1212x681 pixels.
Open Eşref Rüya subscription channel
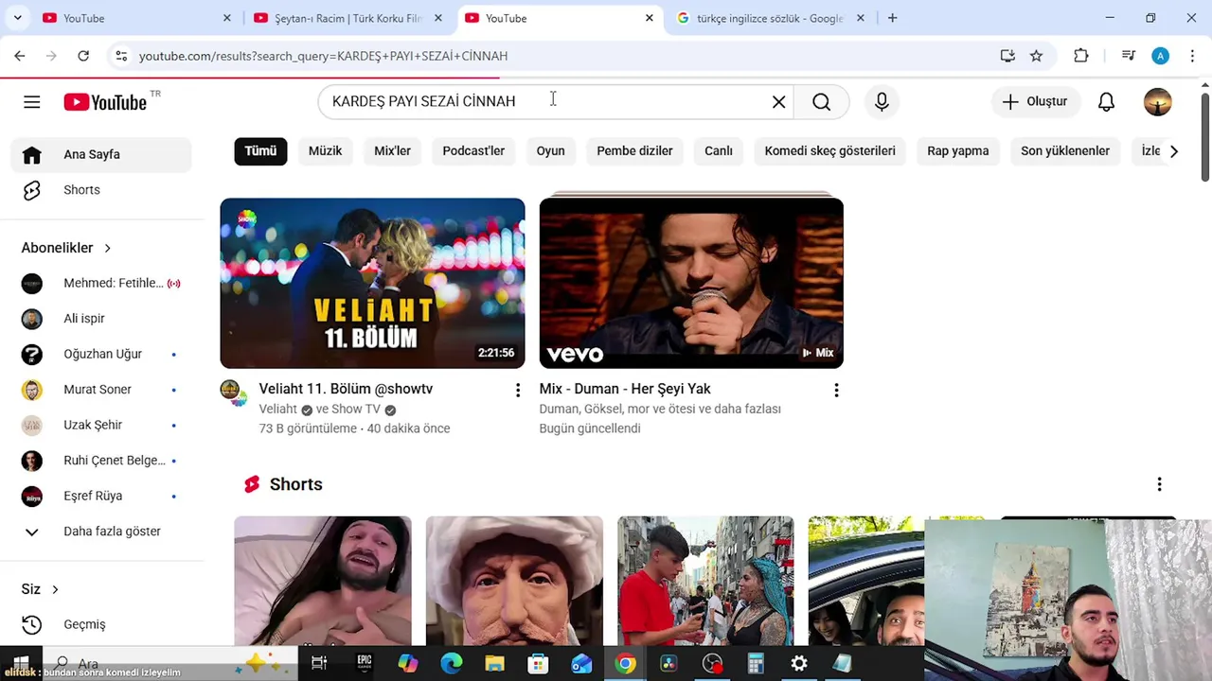pyautogui.click(x=101, y=496)
